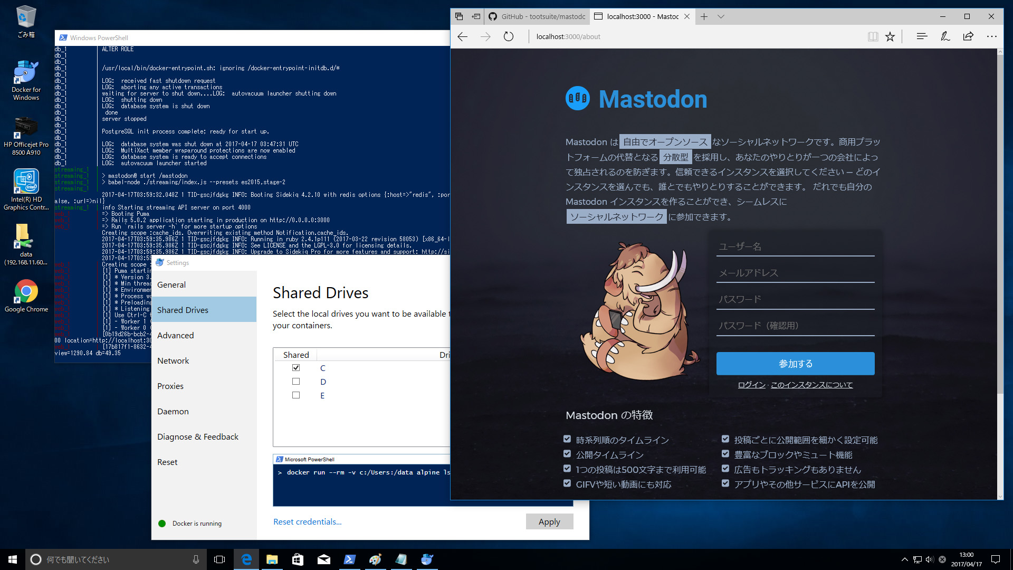Open the Advanced settings section
Screen dimensions: 1013x570
click(x=175, y=336)
